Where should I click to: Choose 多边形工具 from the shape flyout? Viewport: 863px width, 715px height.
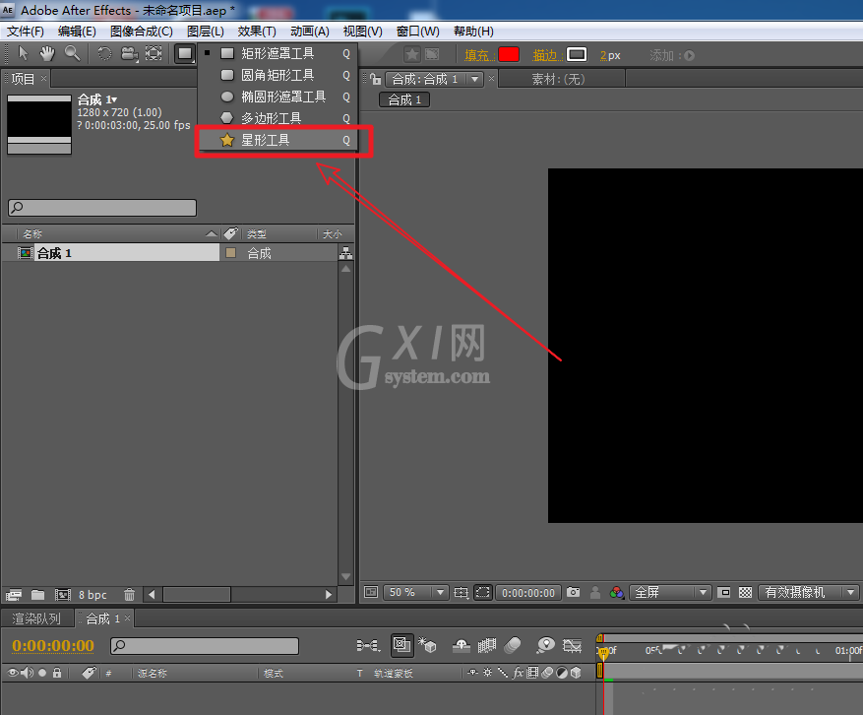277,118
